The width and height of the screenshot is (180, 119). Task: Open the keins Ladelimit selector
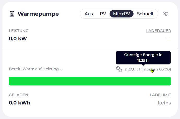pyautogui.click(x=165, y=103)
